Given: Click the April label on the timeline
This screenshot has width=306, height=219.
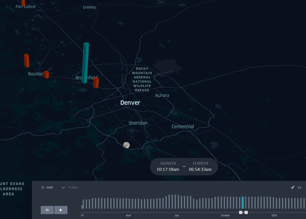Looking at the screenshot, I should coord(128,215).
